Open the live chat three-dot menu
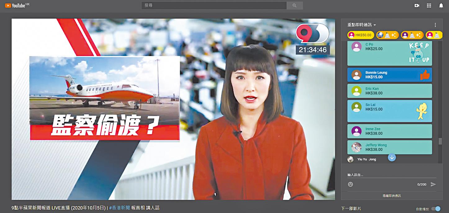The width and height of the screenshot is (449, 213). click(x=435, y=25)
